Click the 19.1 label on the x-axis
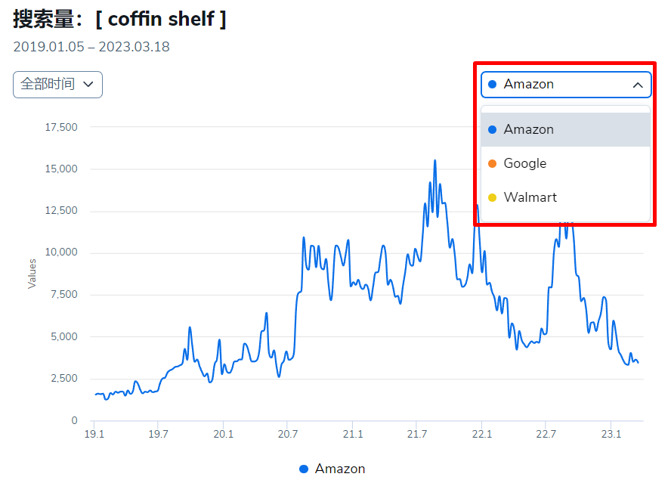Viewport: 671px width, 483px height. [94, 435]
